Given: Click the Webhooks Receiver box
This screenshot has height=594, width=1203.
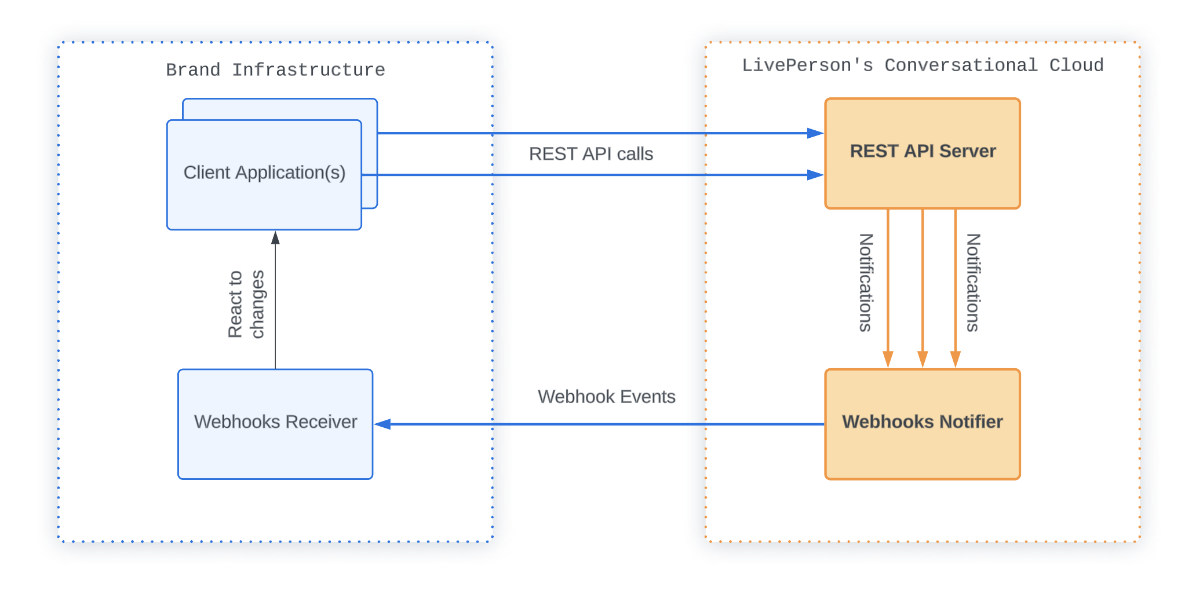Looking at the screenshot, I should pos(275,424).
